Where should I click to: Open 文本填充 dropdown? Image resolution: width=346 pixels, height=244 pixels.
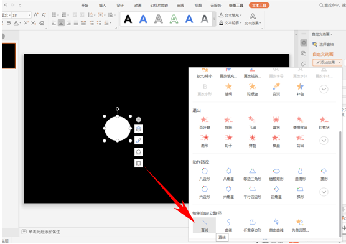tap(230, 15)
